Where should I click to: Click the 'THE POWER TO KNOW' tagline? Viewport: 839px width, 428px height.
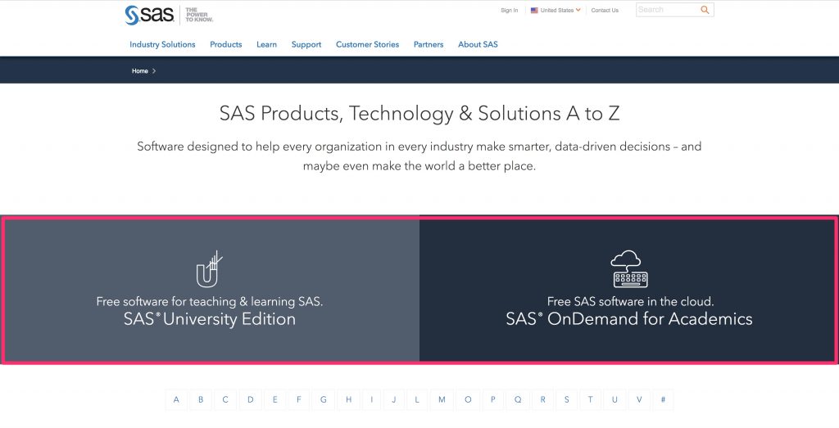199,15
